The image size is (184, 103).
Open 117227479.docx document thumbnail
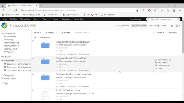pyautogui.click(x=45, y=96)
